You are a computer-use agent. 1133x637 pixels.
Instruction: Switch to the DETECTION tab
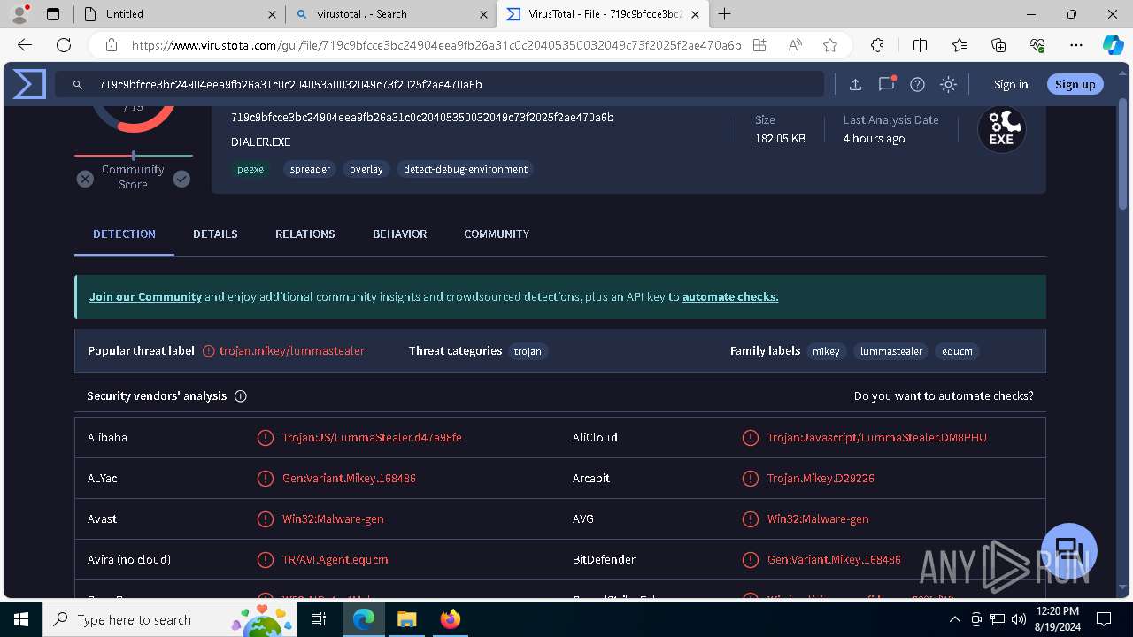pyautogui.click(x=124, y=234)
